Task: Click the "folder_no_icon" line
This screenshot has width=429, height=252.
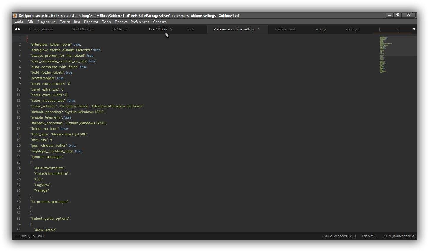Action: click(50, 129)
